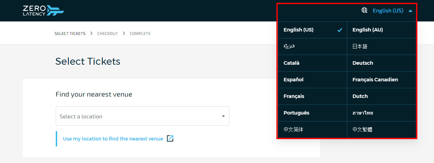Click SELECT TICKETS breadcrumb step
This screenshot has height=163, width=434.
[x=70, y=34]
